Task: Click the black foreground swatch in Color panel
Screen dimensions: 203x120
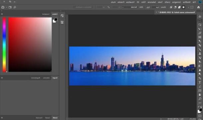Action: click(x=56, y=19)
